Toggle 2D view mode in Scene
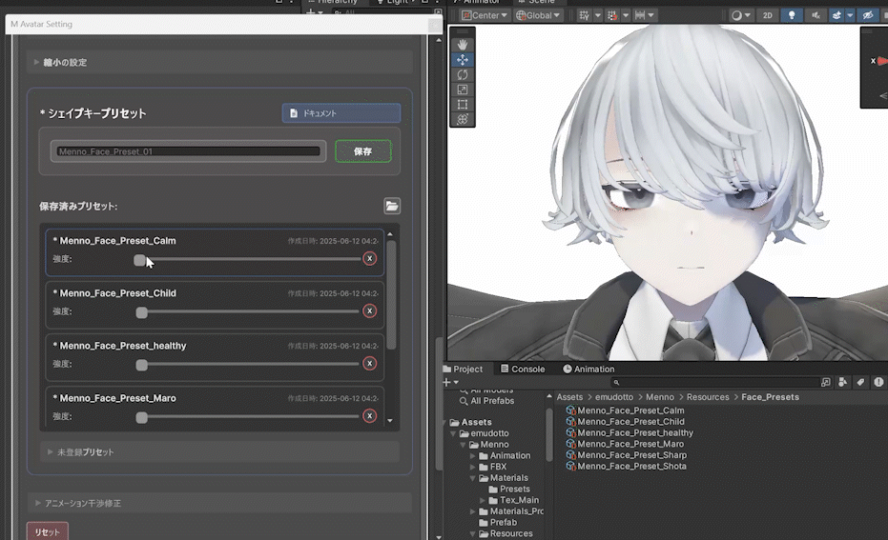This screenshot has width=888, height=540. [767, 15]
